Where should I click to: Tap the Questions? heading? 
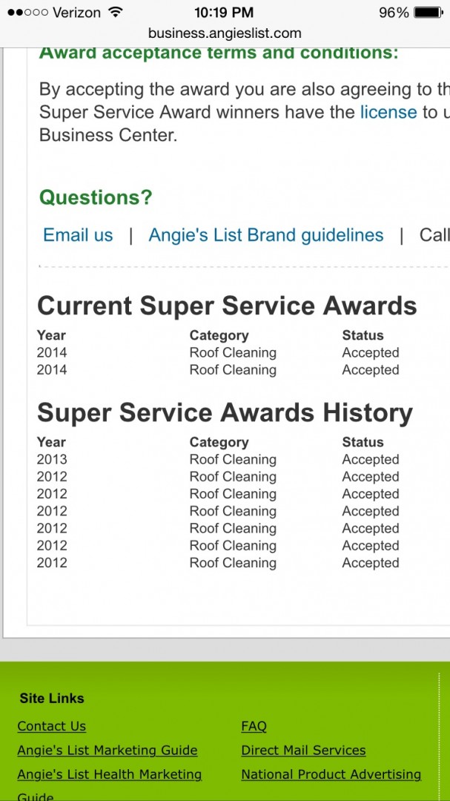point(96,197)
